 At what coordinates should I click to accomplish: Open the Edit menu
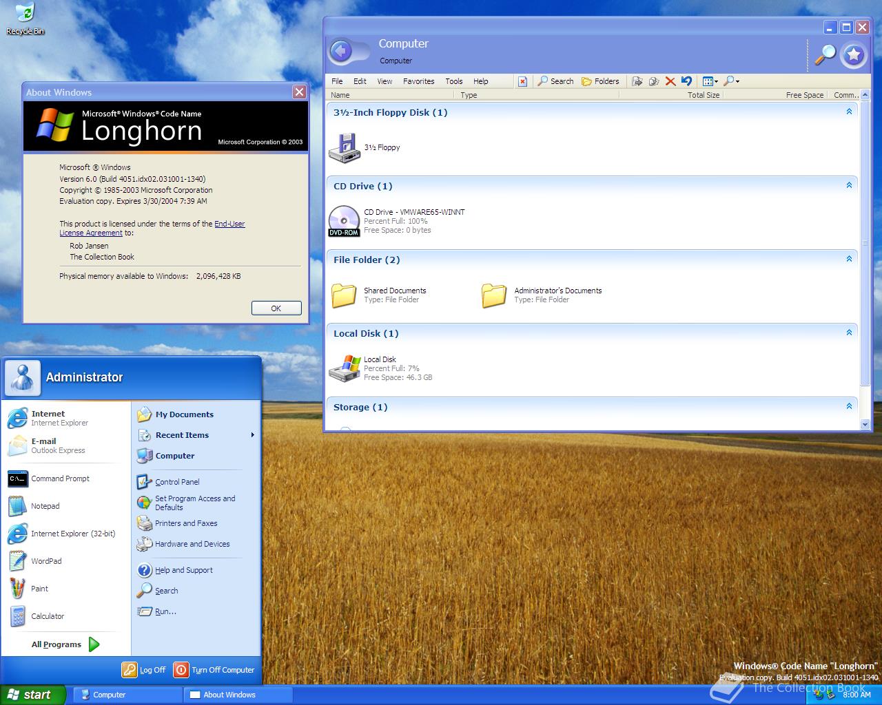[360, 81]
